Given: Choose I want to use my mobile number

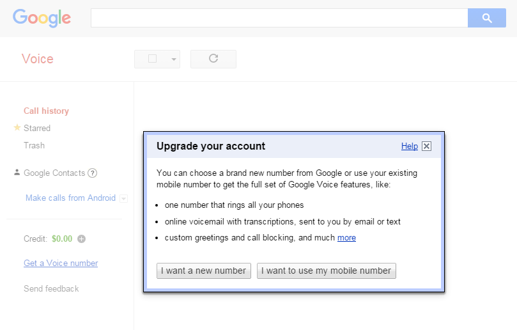Looking at the screenshot, I should 326,271.
